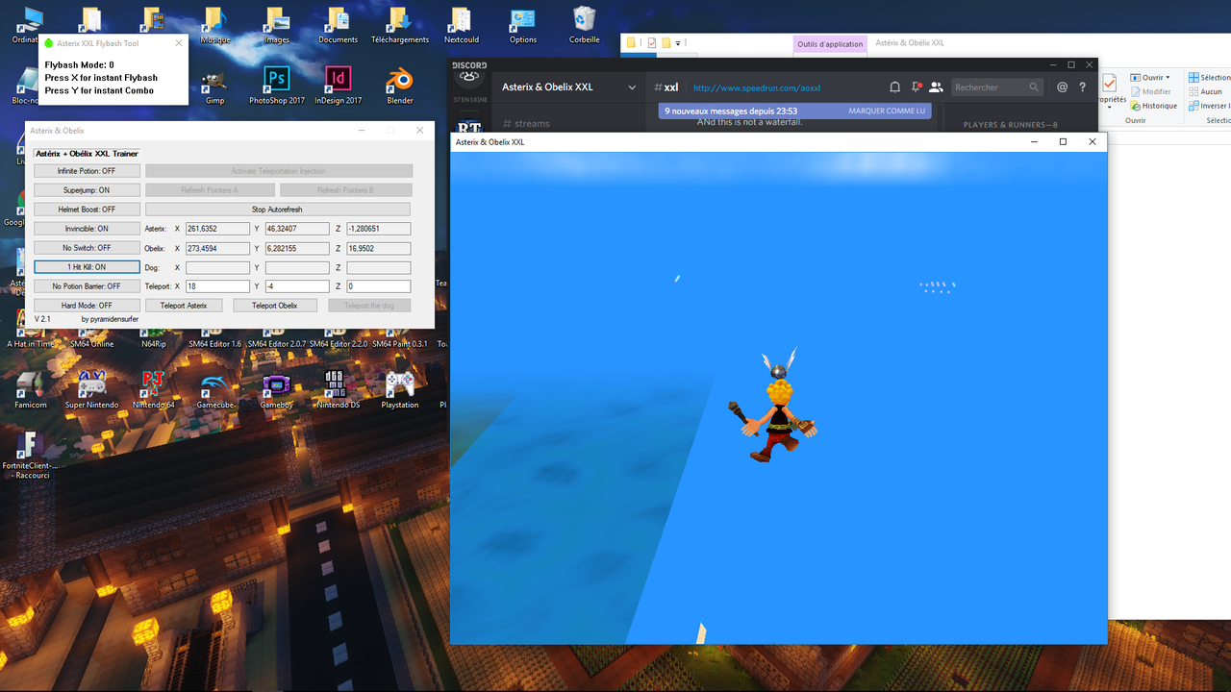The image size is (1231, 692).
Task: Click Discord notification bell icon
Action: 894,86
